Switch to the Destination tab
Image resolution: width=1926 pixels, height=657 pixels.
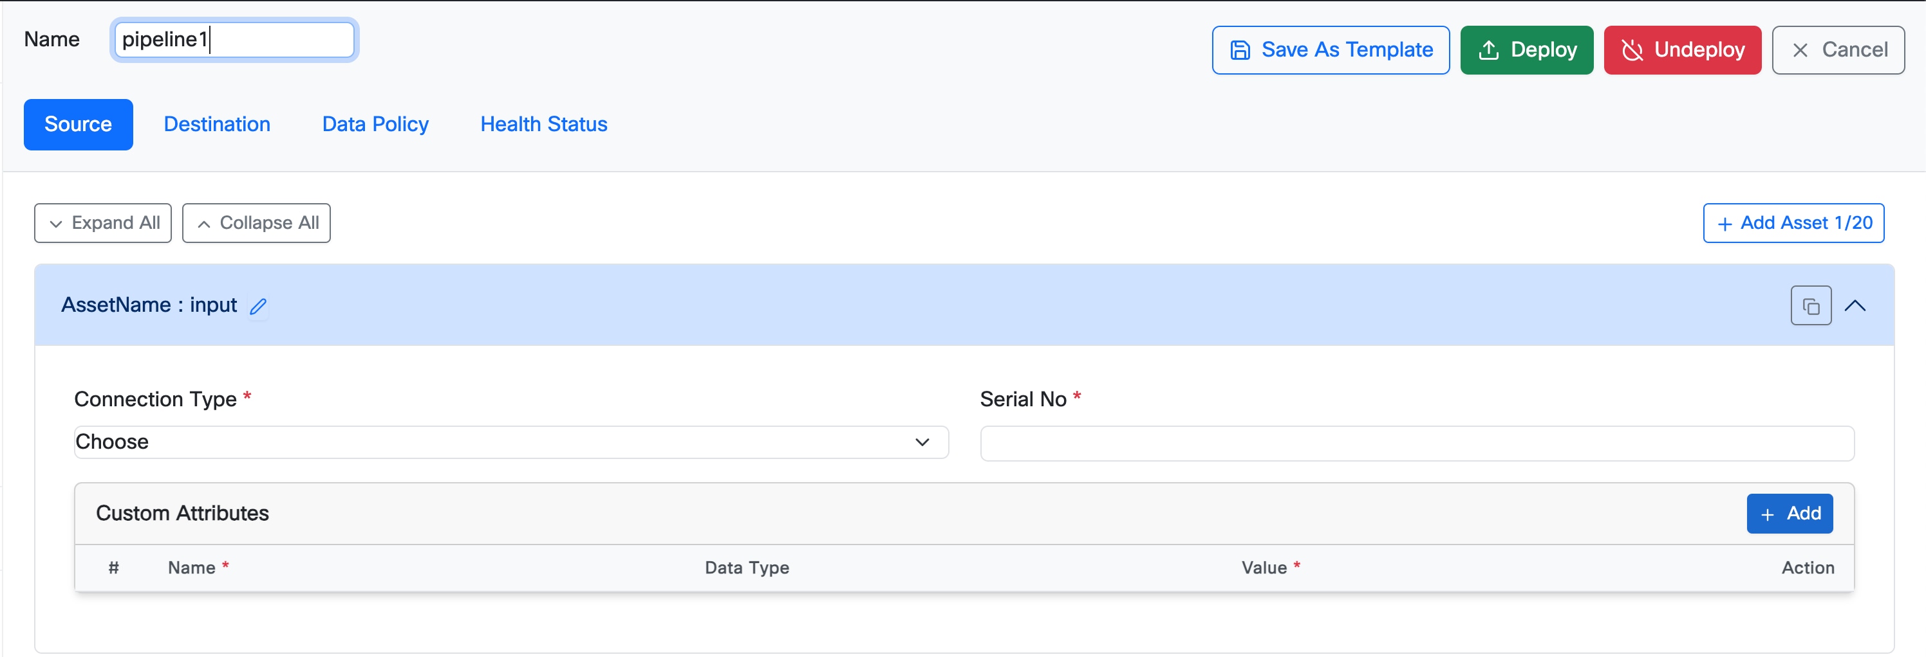[217, 125]
